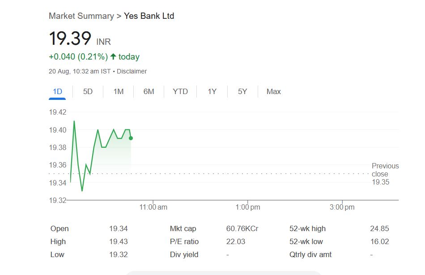Click the 3:00 pm time axis label
Screen dimensions: 425x275
coord(342,207)
